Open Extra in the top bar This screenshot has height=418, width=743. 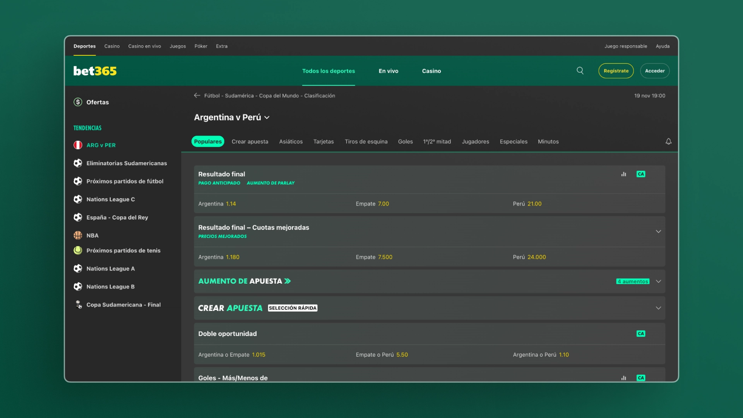222,46
